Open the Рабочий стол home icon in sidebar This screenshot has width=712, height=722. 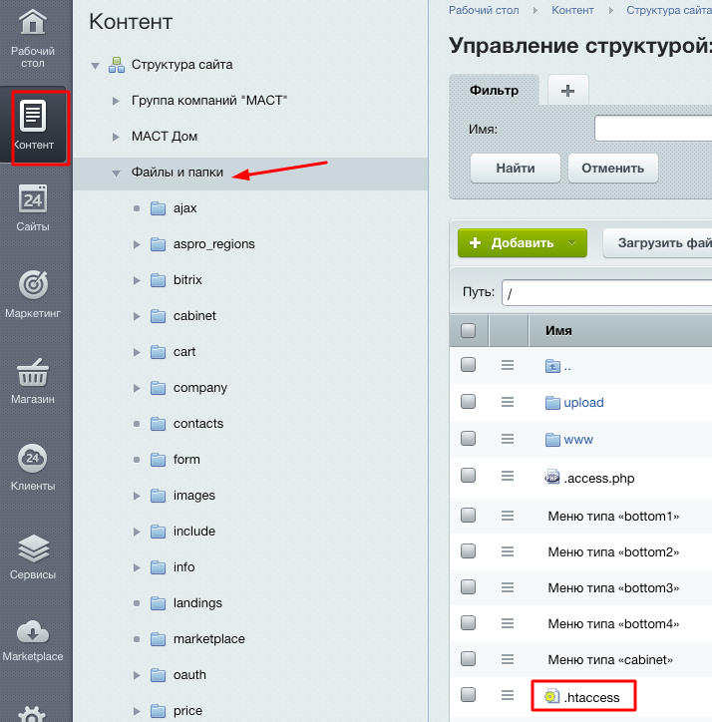click(x=33, y=22)
